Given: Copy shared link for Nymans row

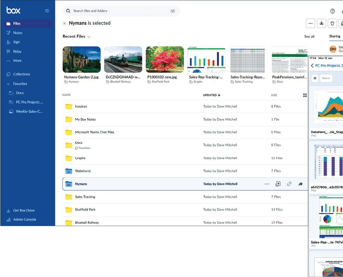Looking at the screenshot, I should coord(289,184).
